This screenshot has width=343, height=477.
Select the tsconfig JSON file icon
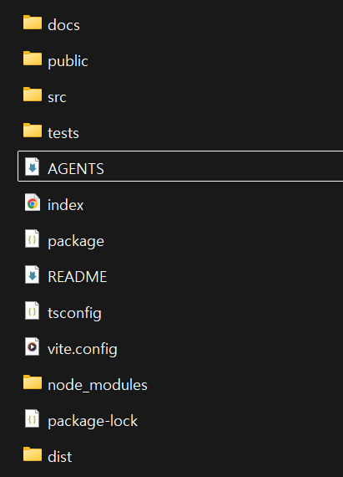click(33, 310)
